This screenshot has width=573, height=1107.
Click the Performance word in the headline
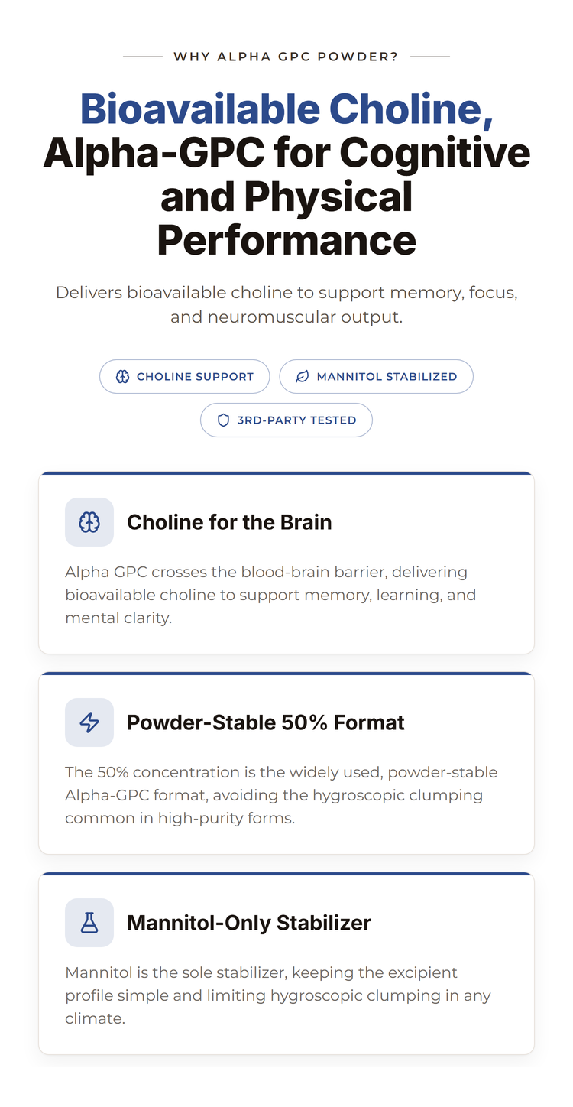286,240
